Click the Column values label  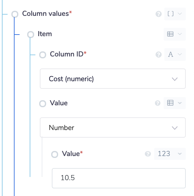(45, 14)
